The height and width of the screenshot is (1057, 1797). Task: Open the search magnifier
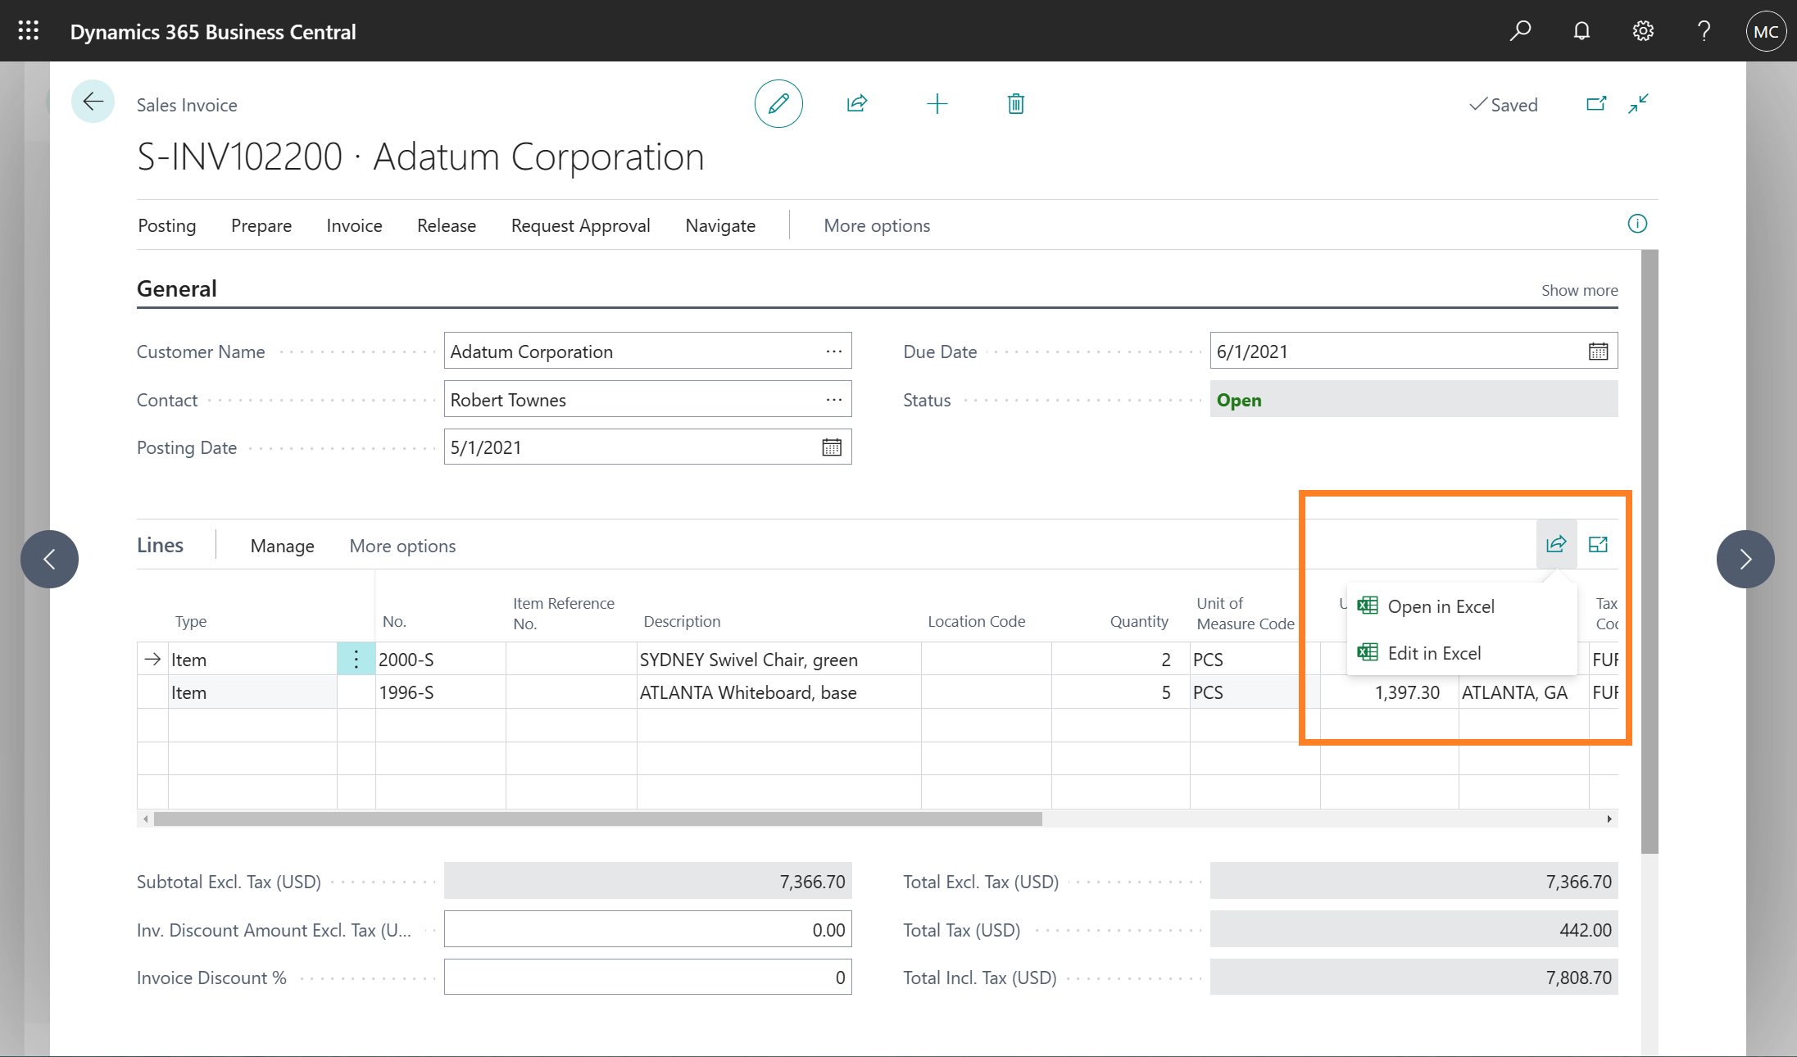point(1520,30)
